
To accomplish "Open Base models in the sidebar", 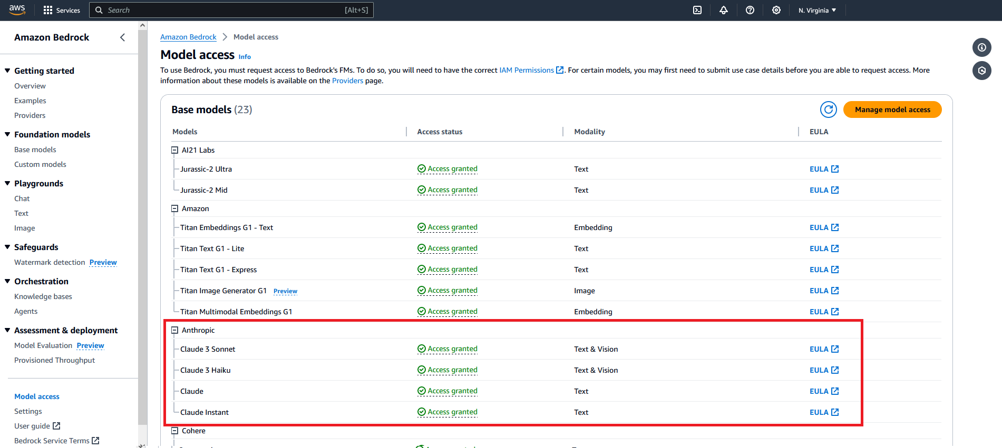I will click(x=35, y=150).
